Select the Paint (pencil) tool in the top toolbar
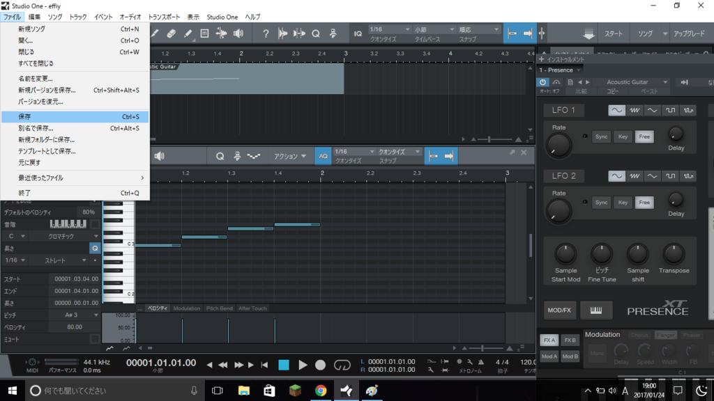 (x=188, y=33)
